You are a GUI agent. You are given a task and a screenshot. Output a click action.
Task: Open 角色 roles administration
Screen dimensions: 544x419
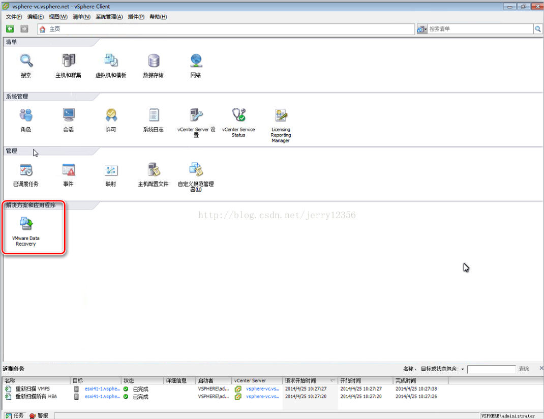pyautogui.click(x=26, y=115)
